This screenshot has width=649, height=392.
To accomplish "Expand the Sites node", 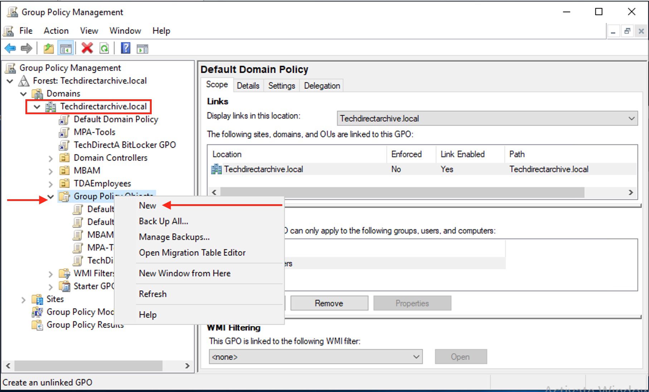I will 24,300.
